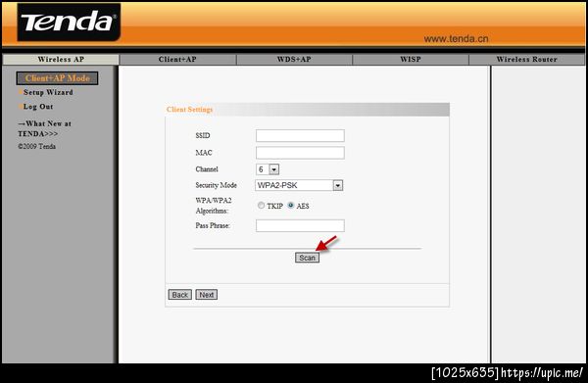This screenshot has width=588, height=383.
Task: Focus the MAC address field
Action: point(300,153)
